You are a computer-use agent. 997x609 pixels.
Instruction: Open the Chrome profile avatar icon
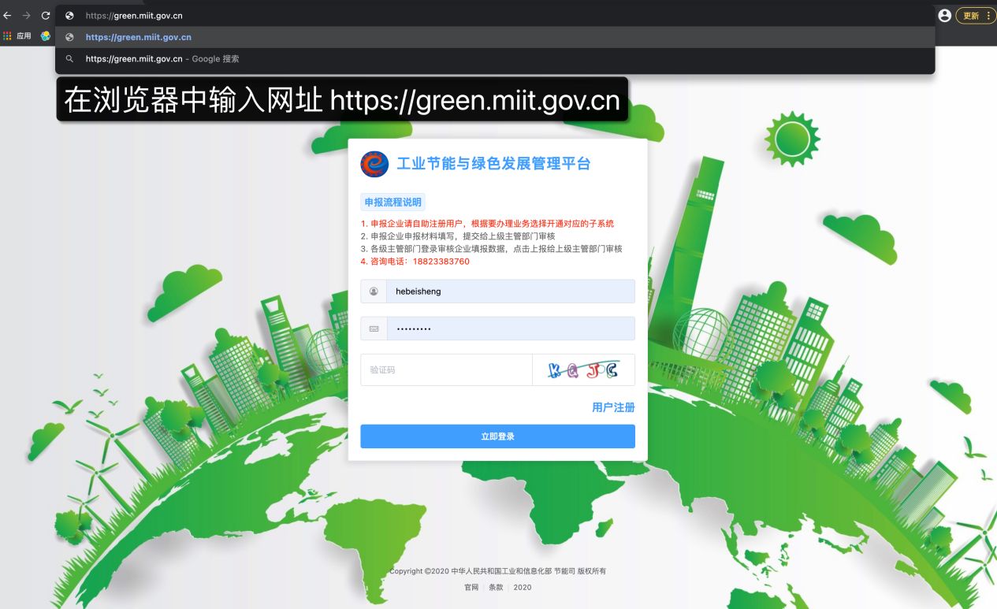click(x=944, y=15)
